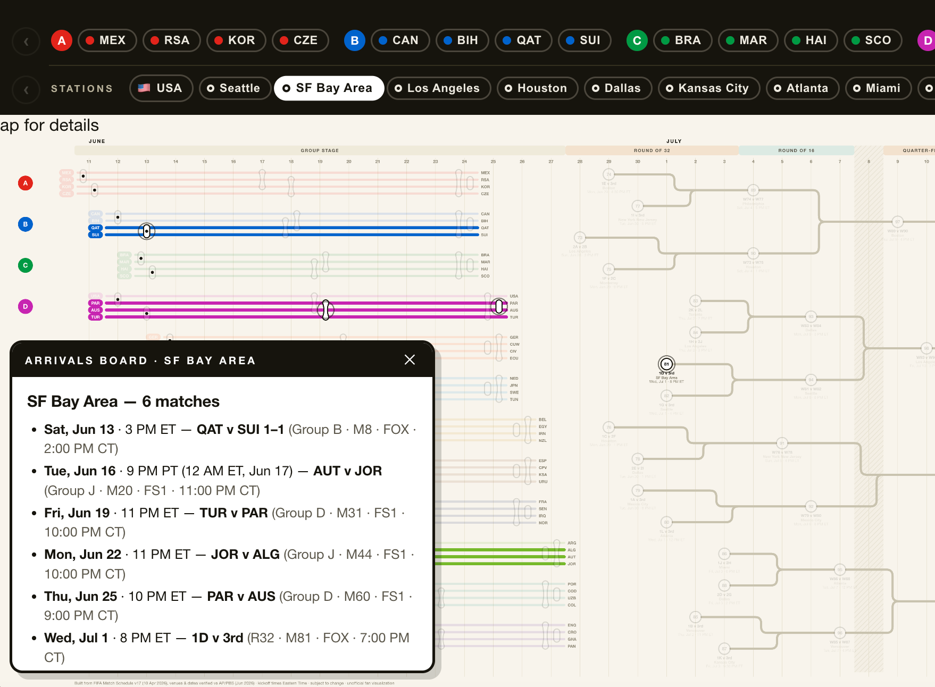Select match 73 node in Round of 32

[580, 238]
